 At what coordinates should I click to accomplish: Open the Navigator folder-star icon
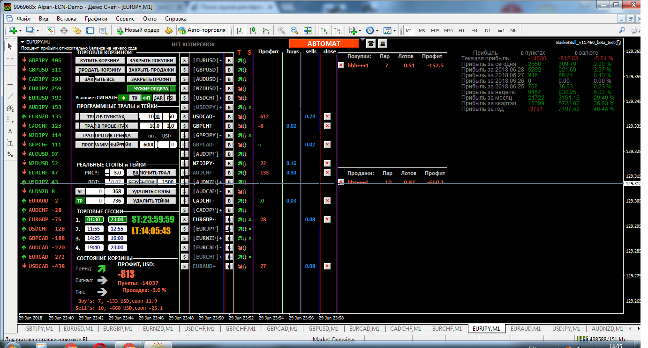click(x=77, y=30)
